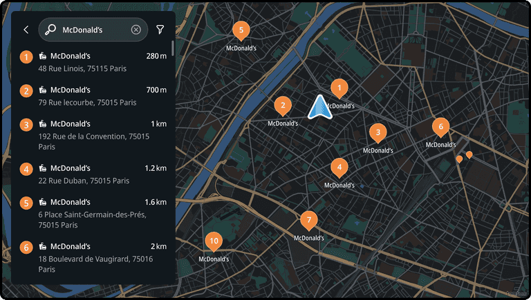Viewport: 531px width, 300px height.
Task: Tap map pin number 3
Action: pyautogui.click(x=378, y=132)
